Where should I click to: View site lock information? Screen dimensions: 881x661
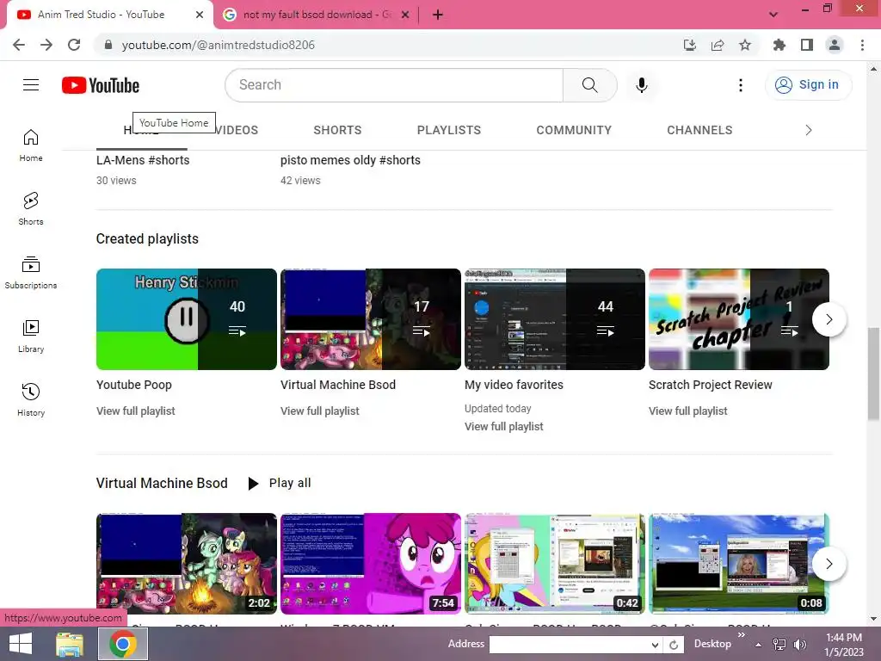click(x=108, y=45)
